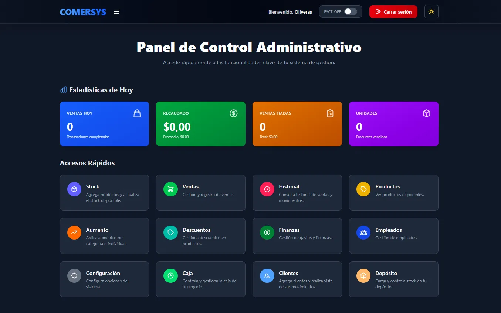Image resolution: width=501 pixels, height=313 pixels.
Task: Click the clipboard icon in Ventas Fiadas card
Action: [x=330, y=113]
